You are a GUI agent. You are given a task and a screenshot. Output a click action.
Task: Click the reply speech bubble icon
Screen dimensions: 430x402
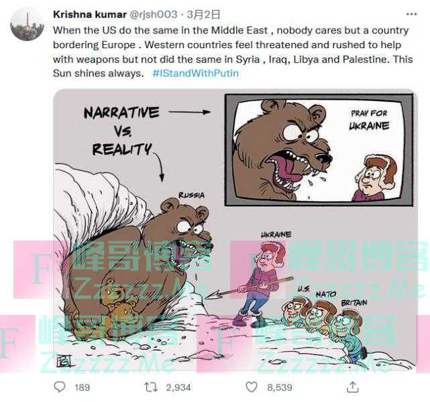60,387
